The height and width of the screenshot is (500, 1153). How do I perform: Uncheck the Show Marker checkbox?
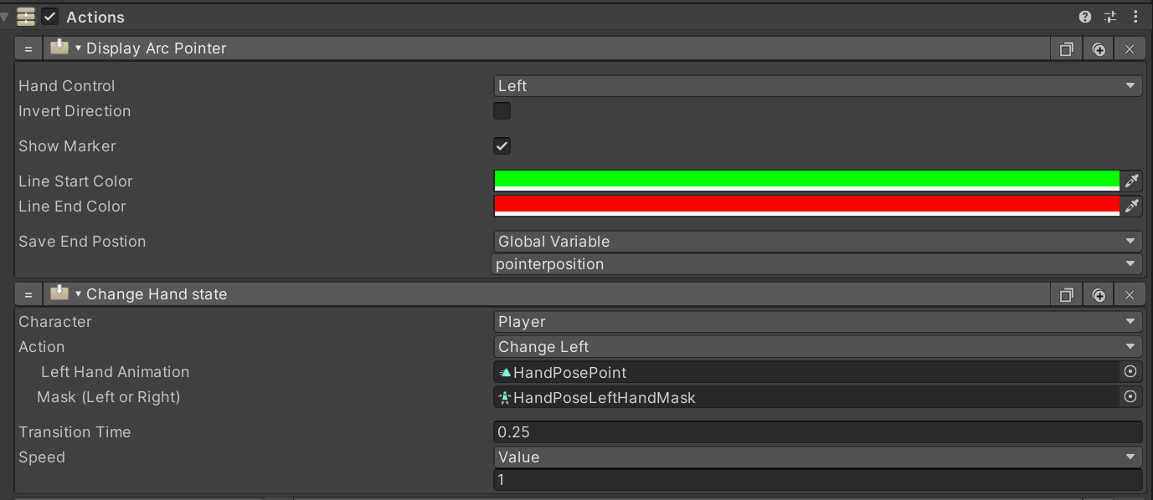pos(502,146)
